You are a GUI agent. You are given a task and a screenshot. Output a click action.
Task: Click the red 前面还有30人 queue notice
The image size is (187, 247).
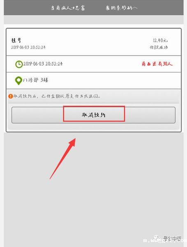157,64
